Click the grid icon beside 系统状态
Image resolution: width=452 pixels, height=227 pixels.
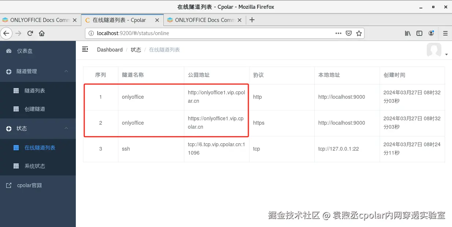[16, 166]
